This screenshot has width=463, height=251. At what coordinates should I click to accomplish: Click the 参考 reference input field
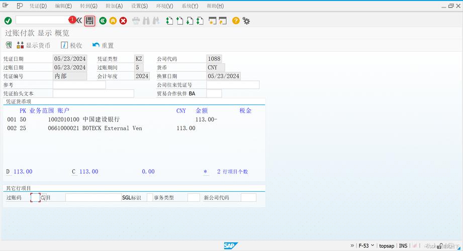[x=79, y=85]
